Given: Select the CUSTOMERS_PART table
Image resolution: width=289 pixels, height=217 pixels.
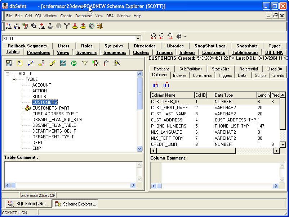Looking at the screenshot, I should click(x=51, y=108).
